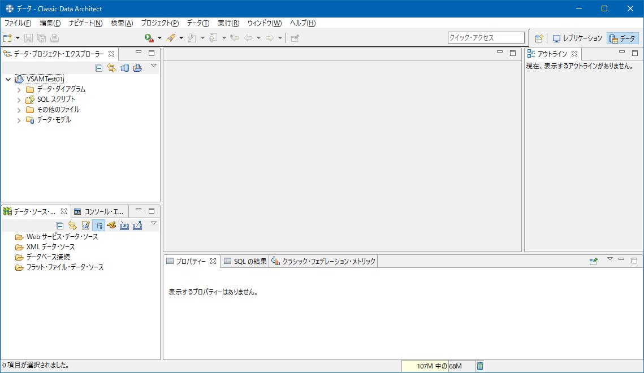Focus the Quick Access (クイック・アクセス) search field
This screenshot has height=373, width=644.
tap(486, 38)
